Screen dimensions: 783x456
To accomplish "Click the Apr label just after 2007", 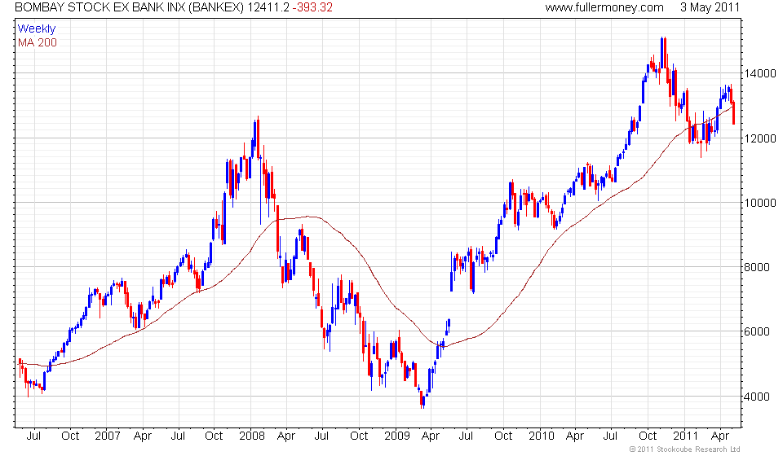I will click(143, 436).
